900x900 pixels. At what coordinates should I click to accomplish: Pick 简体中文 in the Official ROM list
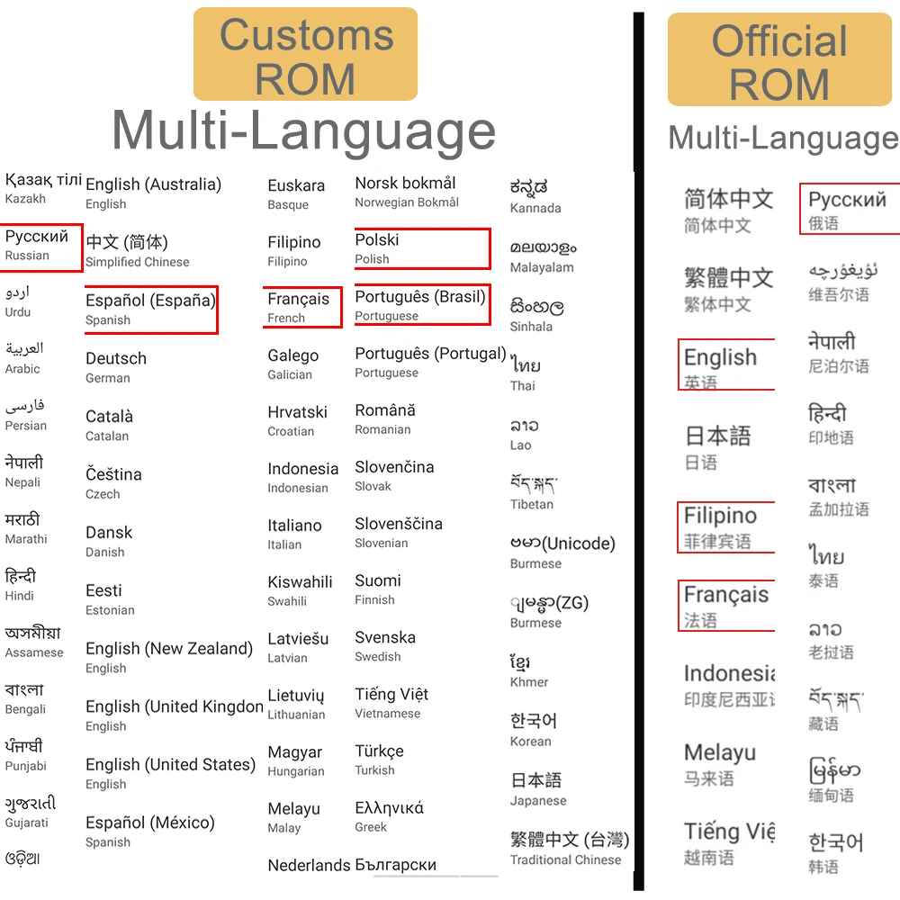click(728, 210)
